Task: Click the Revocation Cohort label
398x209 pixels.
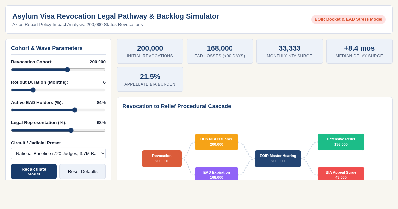Action: [x=32, y=62]
